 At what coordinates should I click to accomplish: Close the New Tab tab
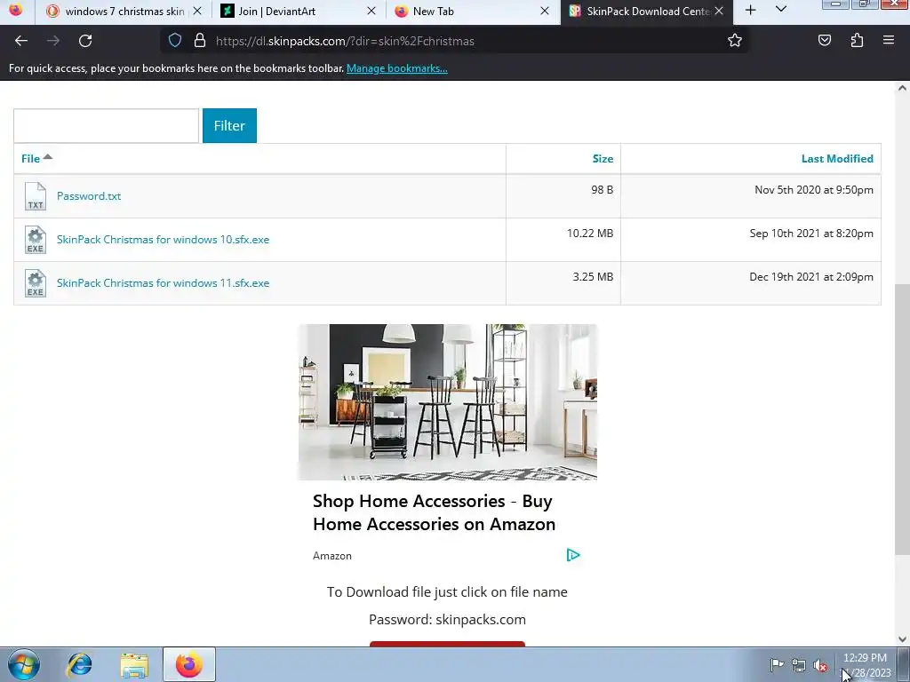[545, 11]
